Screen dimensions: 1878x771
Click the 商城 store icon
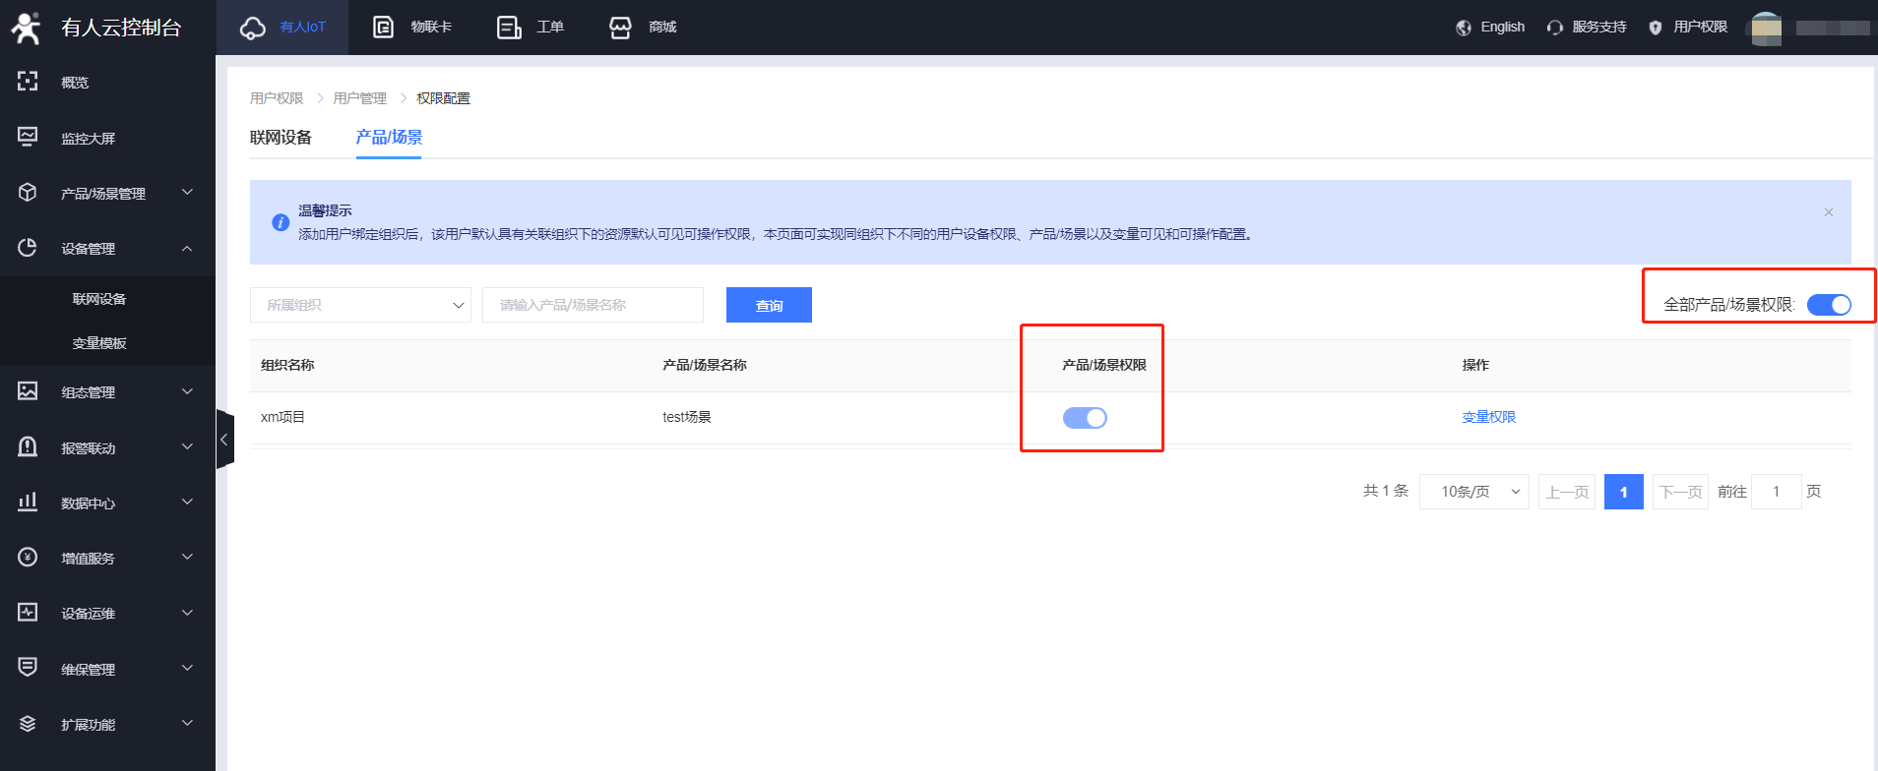(x=620, y=28)
